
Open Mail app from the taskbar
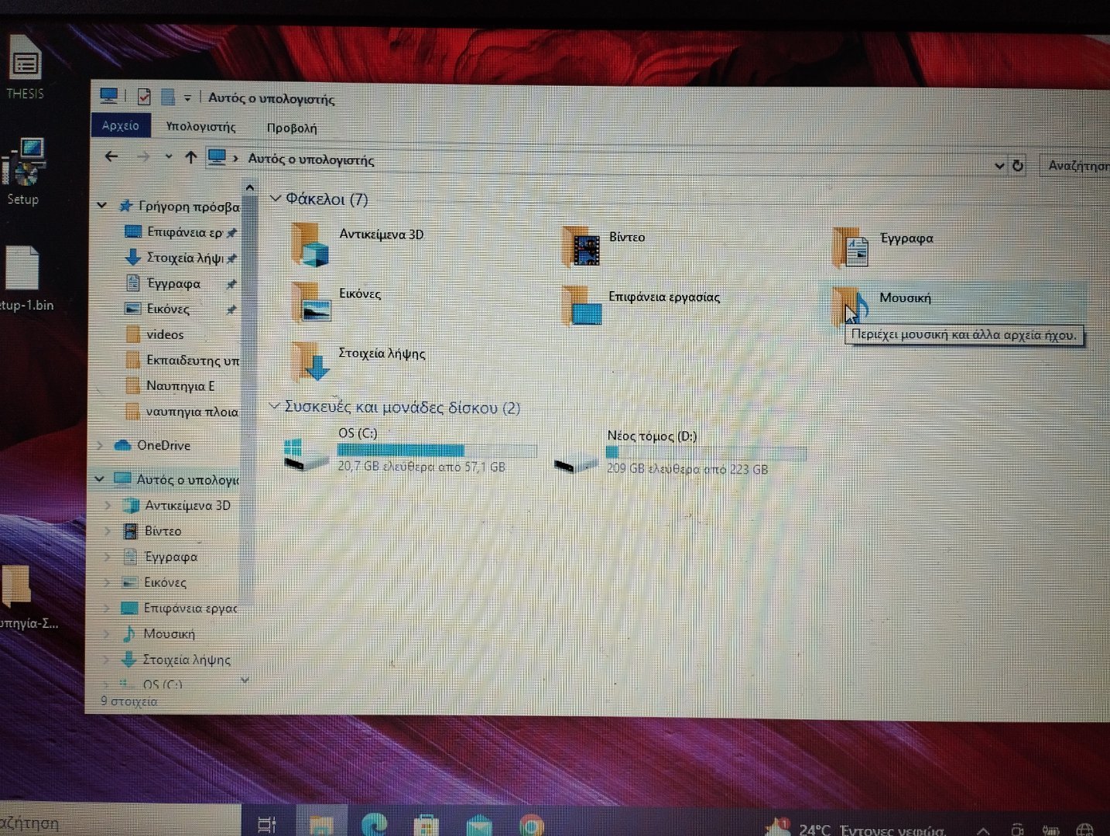[478, 826]
